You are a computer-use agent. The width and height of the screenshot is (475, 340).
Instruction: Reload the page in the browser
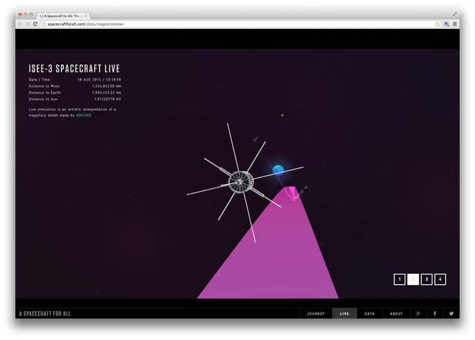point(35,24)
